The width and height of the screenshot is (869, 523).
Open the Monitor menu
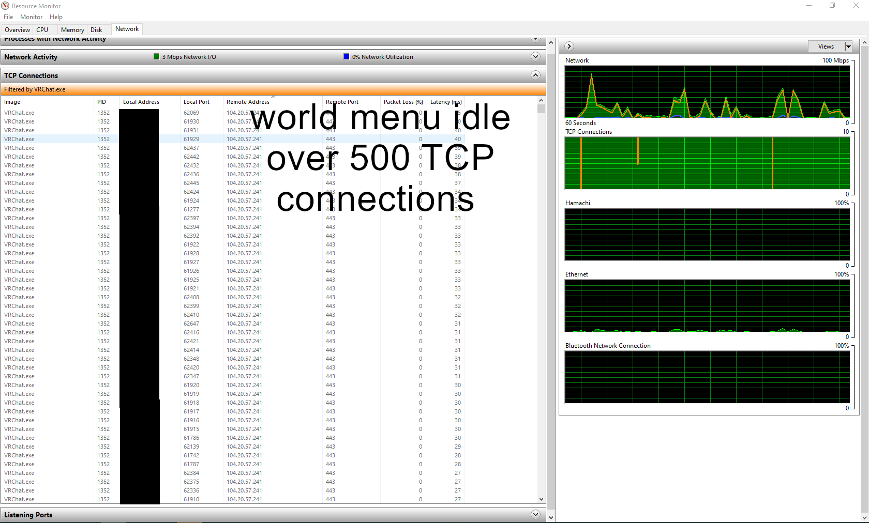click(32, 17)
